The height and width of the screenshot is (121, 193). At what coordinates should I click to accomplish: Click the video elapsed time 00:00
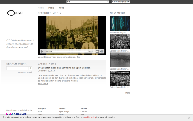point(48,51)
